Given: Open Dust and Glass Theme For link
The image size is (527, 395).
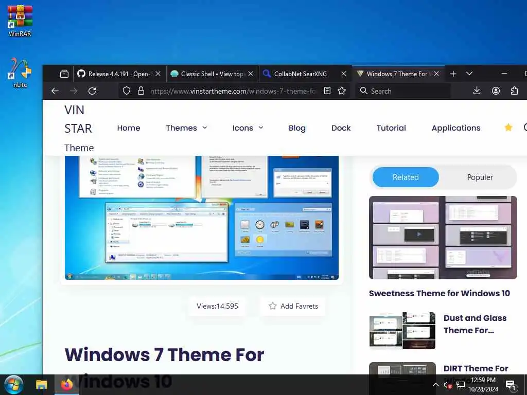Looking at the screenshot, I should click(x=475, y=324).
